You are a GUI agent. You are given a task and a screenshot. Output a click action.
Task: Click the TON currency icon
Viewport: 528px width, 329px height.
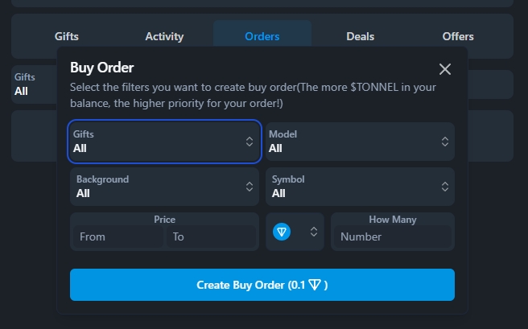tap(282, 232)
